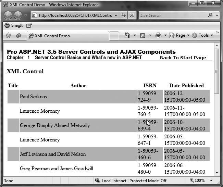Click the Author column header
223x187 pixels.
click(x=78, y=86)
